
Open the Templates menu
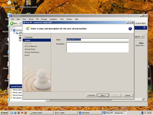point(53,19)
